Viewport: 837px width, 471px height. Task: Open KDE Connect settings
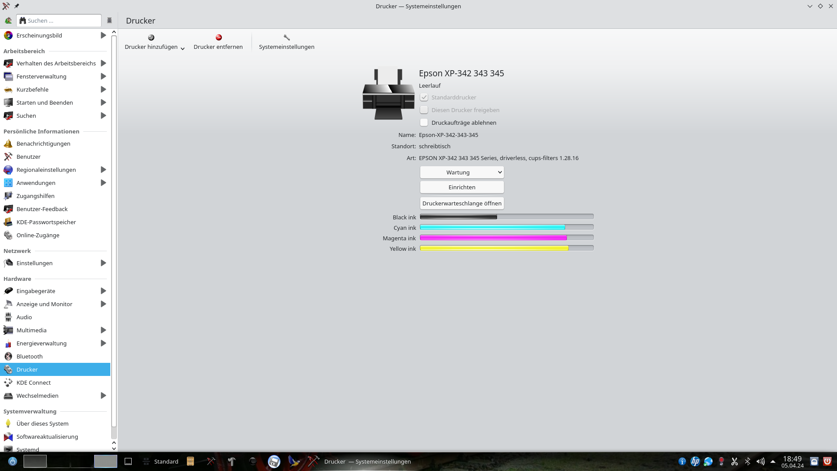tap(55, 382)
